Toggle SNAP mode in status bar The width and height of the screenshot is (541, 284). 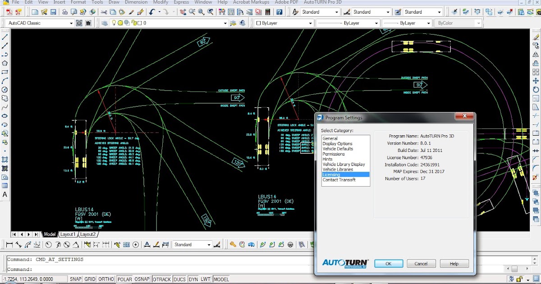point(75,279)
